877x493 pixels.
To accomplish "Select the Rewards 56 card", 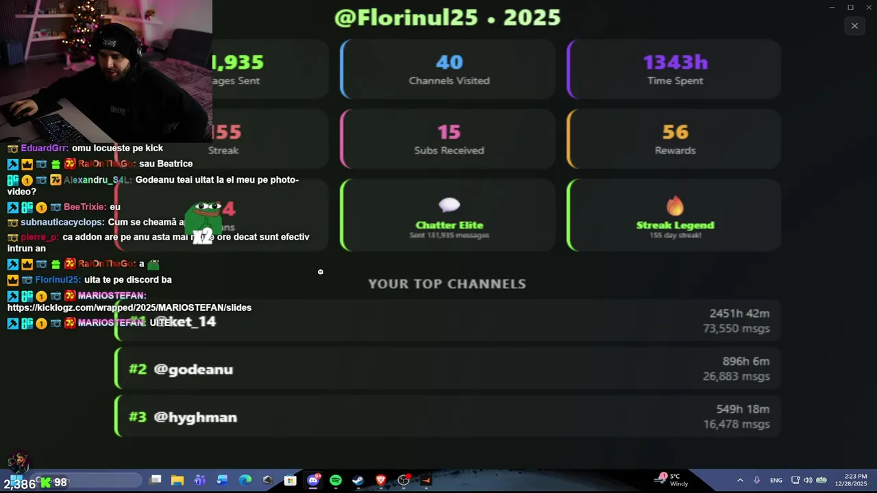I will (674, 139).
